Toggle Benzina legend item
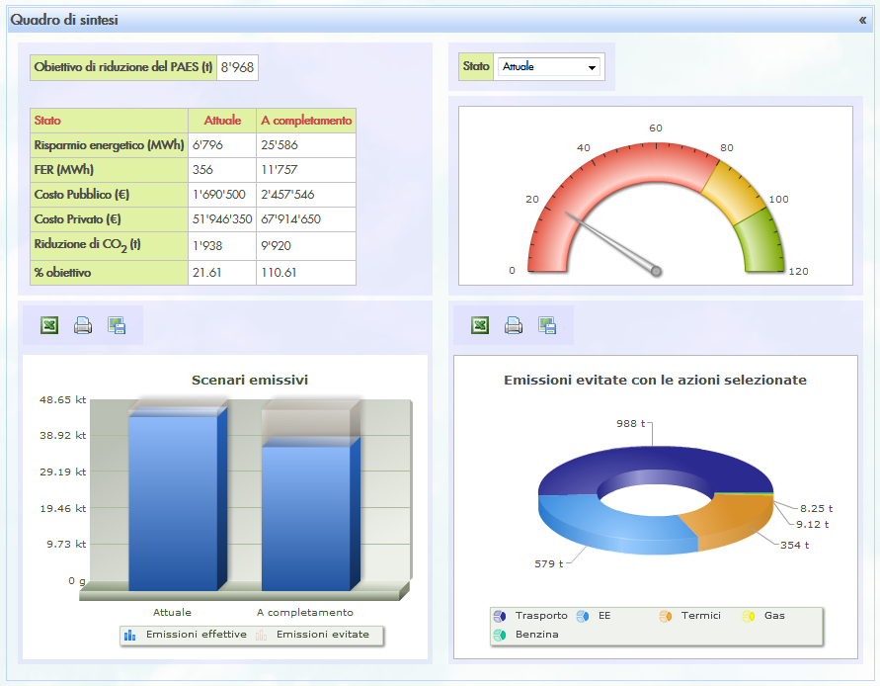Screen dimensions: 880x686 pyautogui.click(x=525, y=635)
